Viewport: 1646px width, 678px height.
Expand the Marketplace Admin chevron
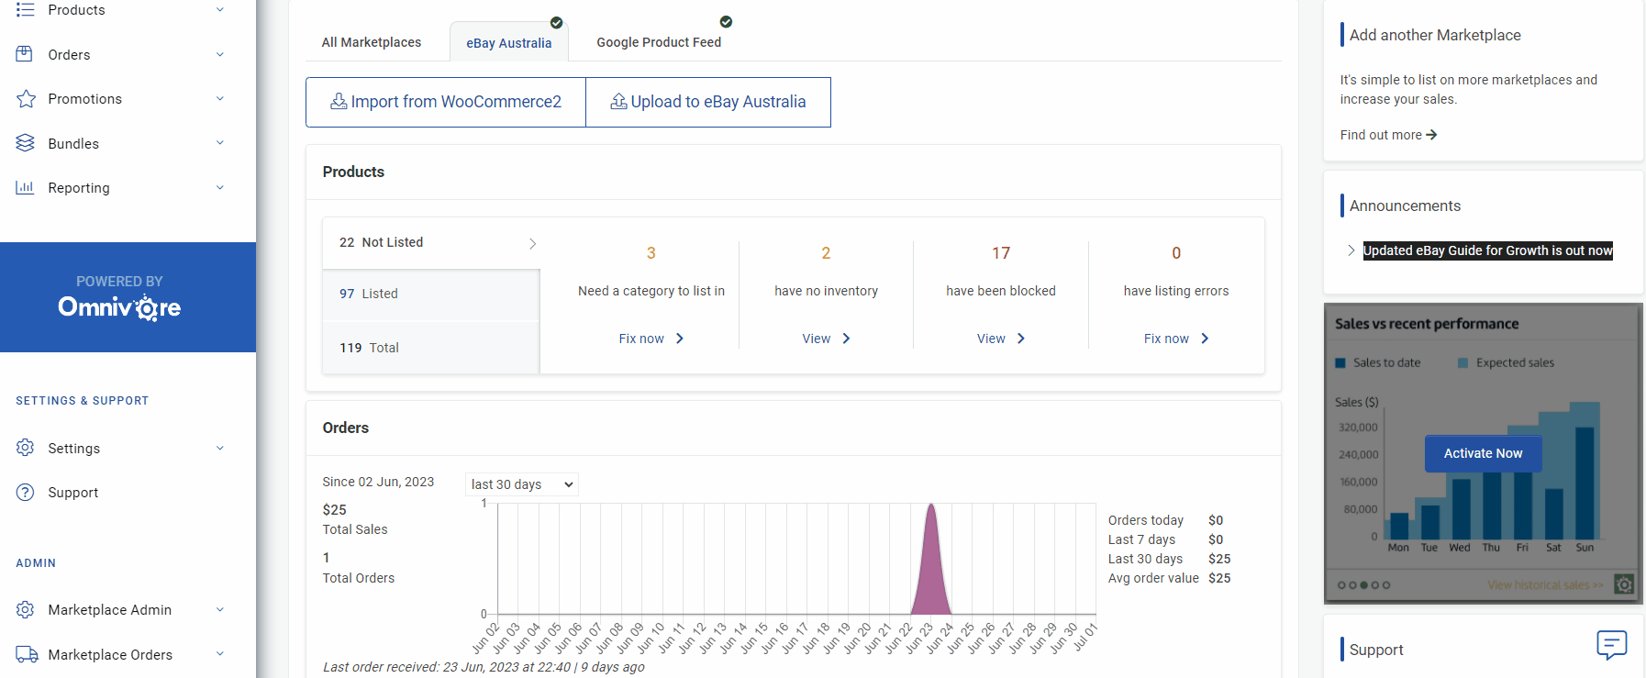pos(220,609)
